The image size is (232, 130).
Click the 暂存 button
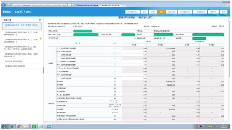pos(144,12)
